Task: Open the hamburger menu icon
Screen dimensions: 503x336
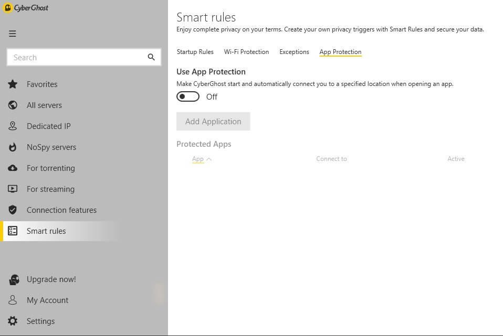Action: click(x=13, y=34)
